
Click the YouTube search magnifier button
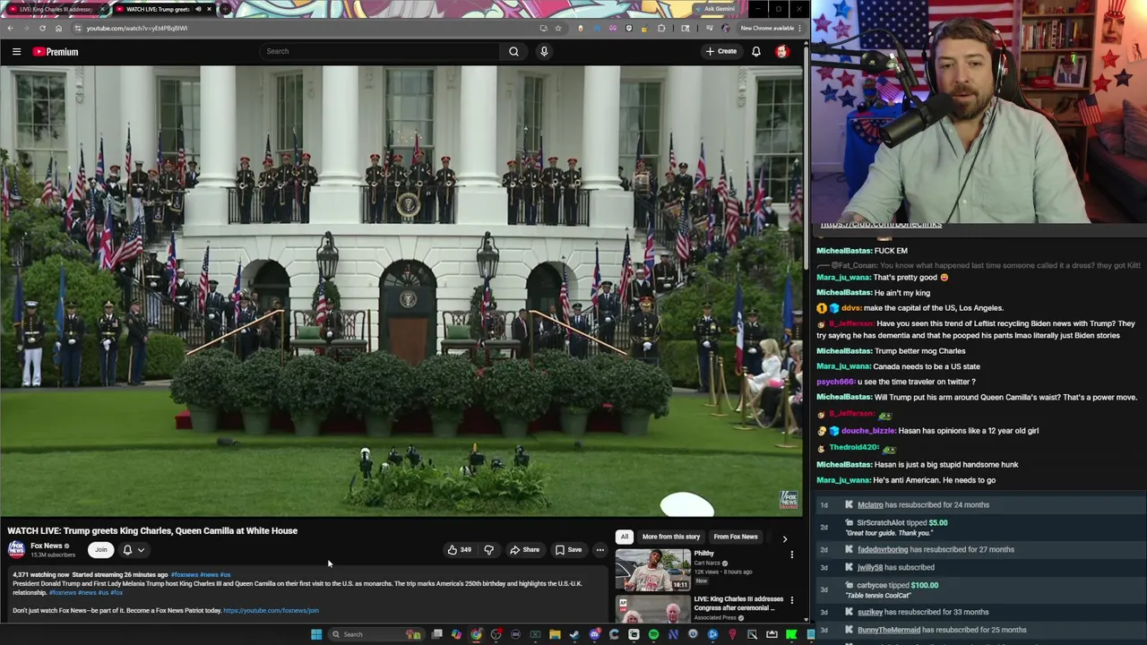point(513,51)
